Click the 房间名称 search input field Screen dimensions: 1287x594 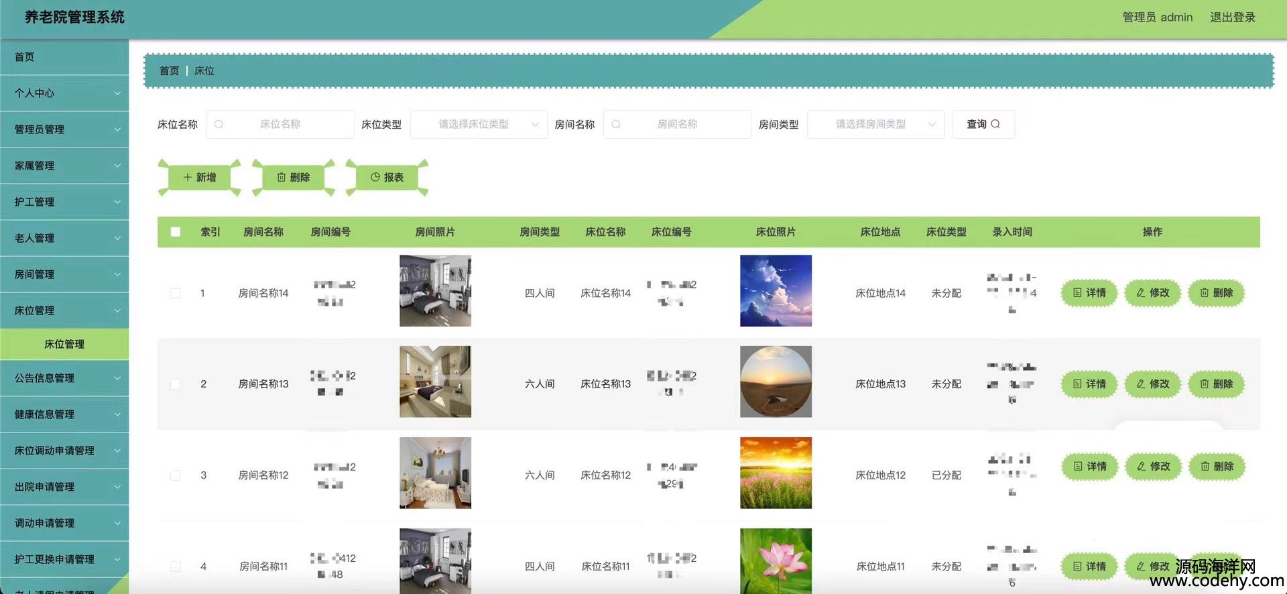pyautogui.click(x=677, y=124)
